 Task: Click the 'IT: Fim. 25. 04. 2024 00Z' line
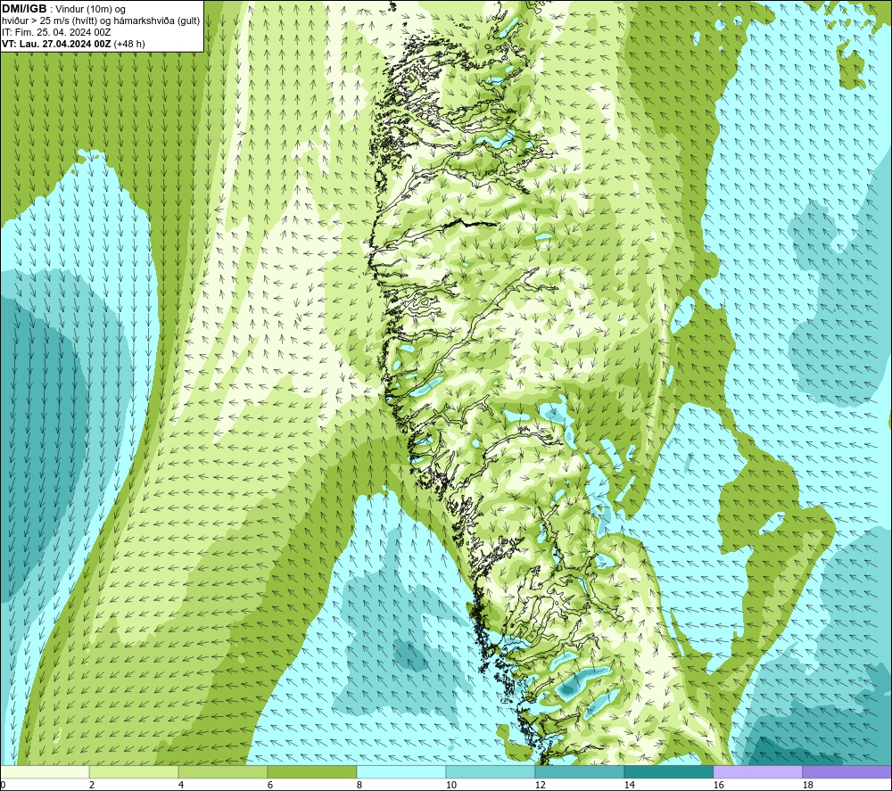(x=56, y=32)
